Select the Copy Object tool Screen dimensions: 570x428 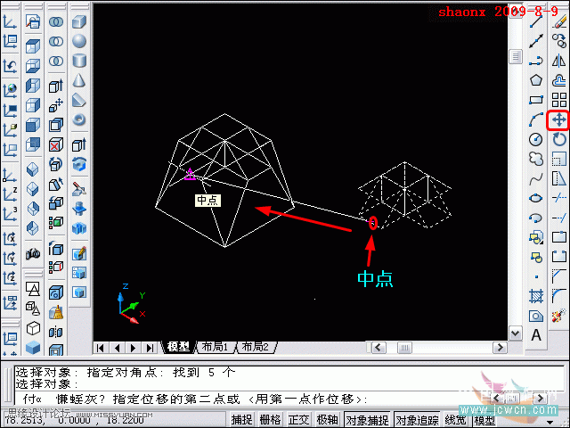click(x=559, y=41)
